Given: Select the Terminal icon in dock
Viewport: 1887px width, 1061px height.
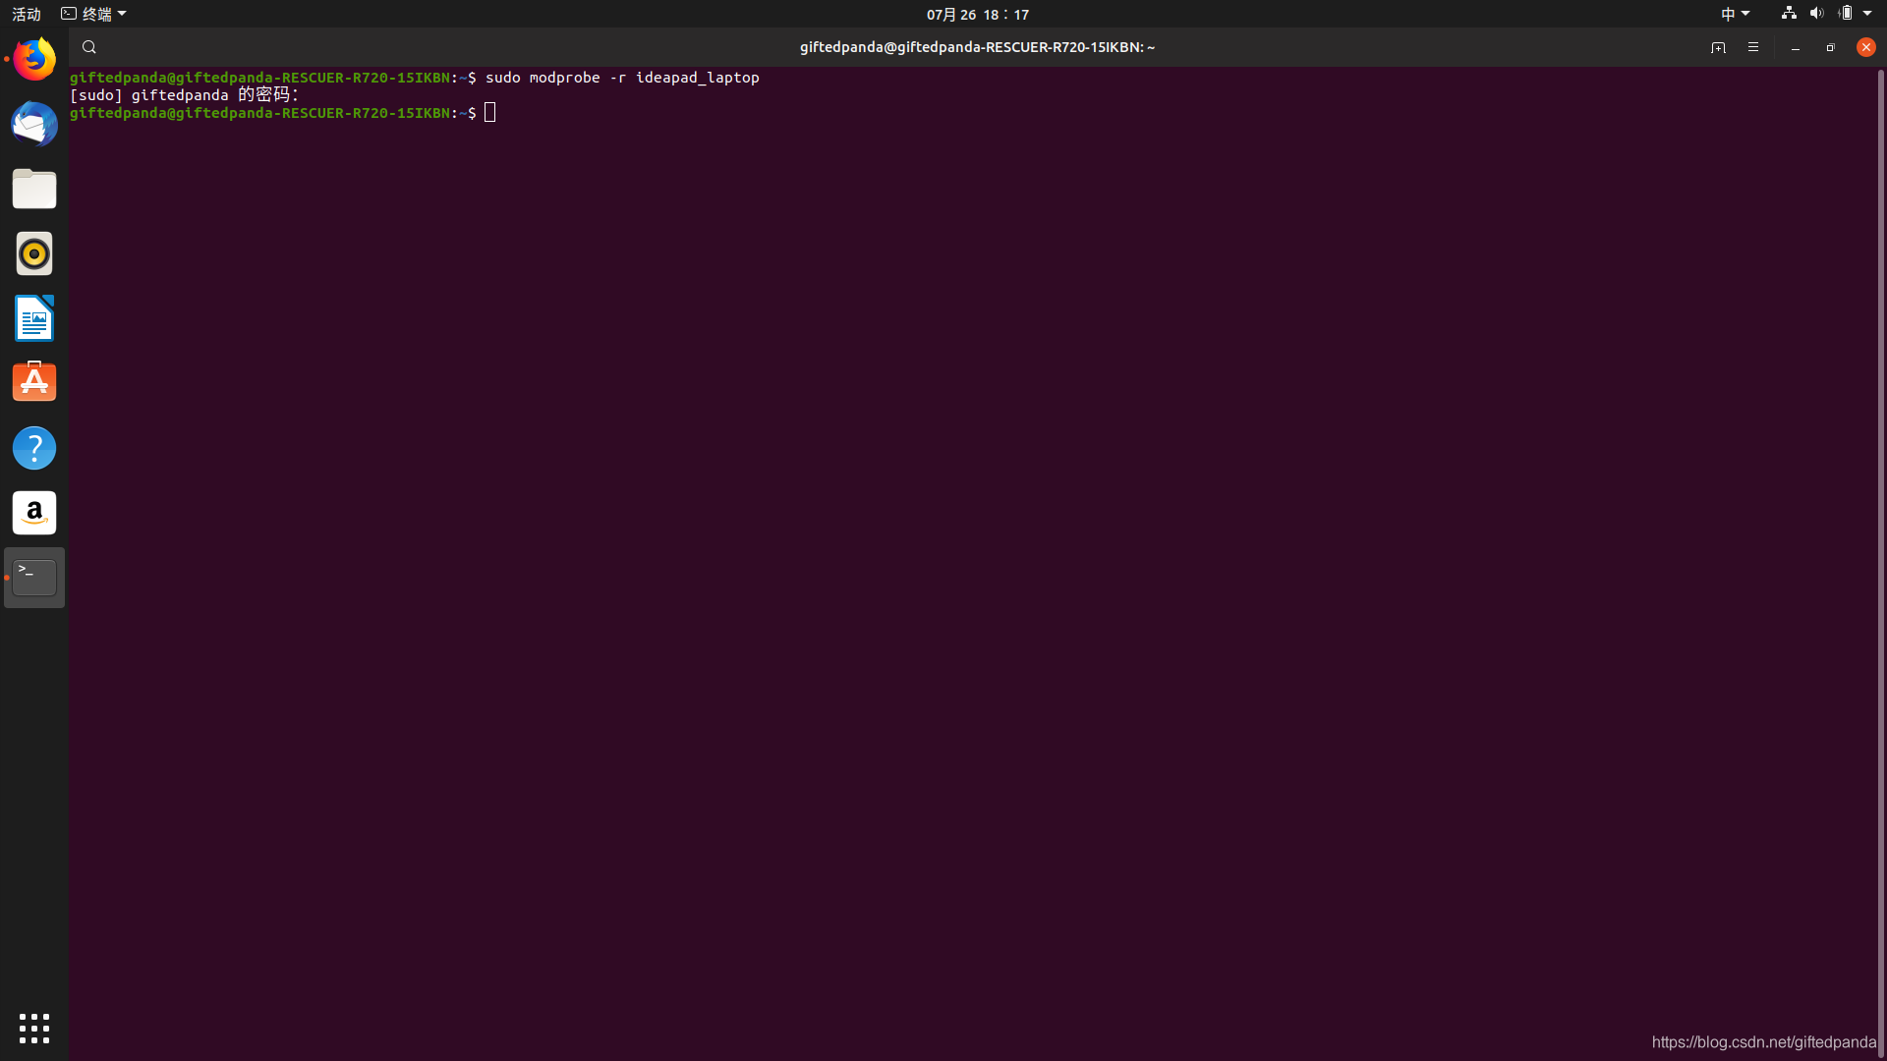Looking at the screenshot, I should click(x=34, y=578).
